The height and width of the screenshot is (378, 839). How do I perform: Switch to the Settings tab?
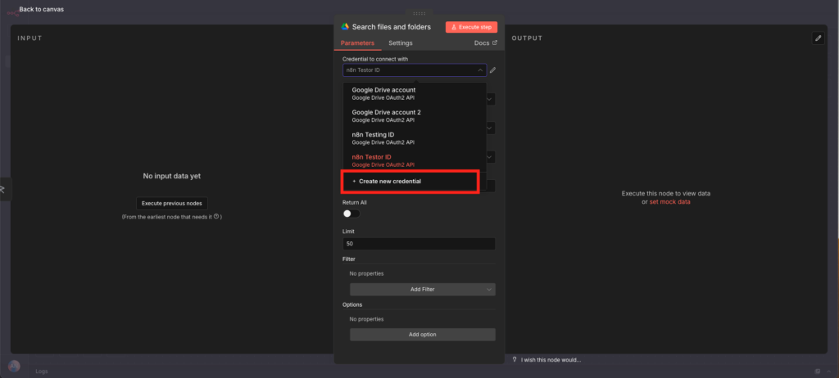click(401, 43)
